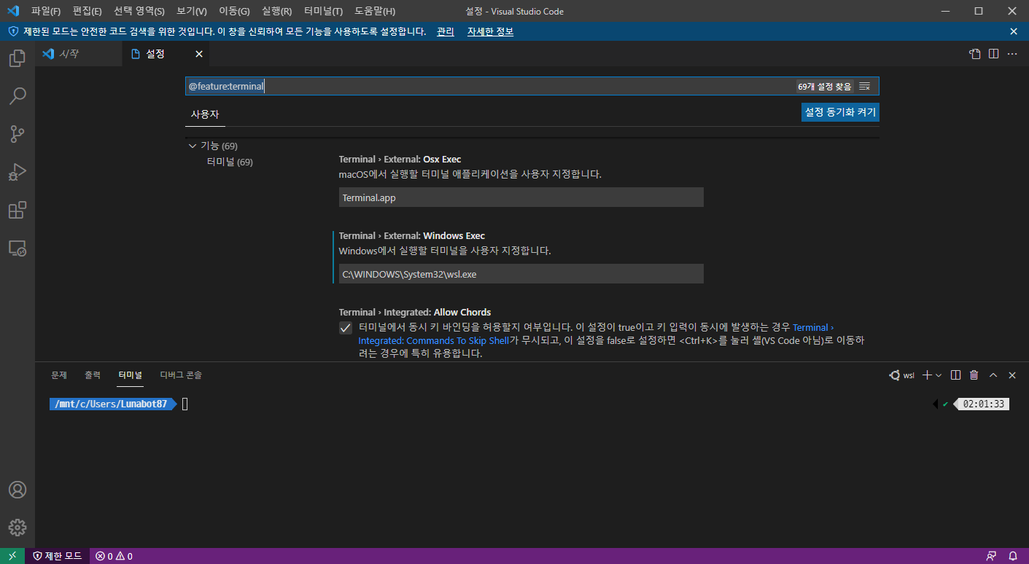
Task: Open the 편집(E) menu
Action: (x=87, y=11)
